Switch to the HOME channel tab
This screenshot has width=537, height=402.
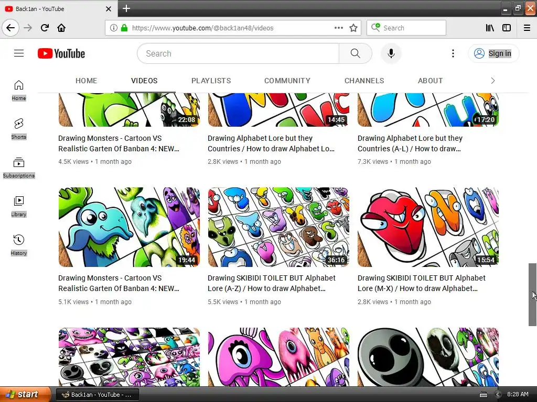click(87, 81)
